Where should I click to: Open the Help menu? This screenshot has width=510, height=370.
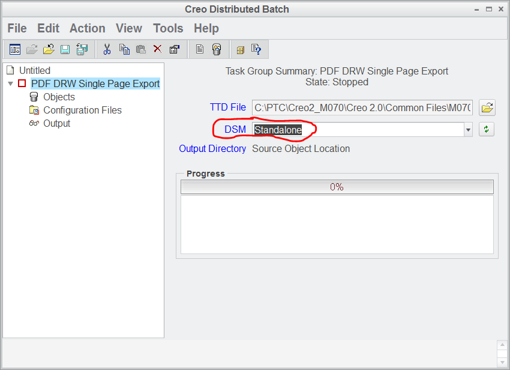pos(206,28)
